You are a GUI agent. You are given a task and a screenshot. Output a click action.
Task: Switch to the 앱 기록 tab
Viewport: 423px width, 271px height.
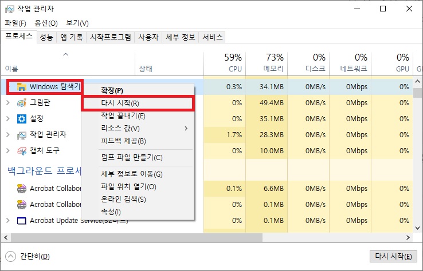[72, 37]
